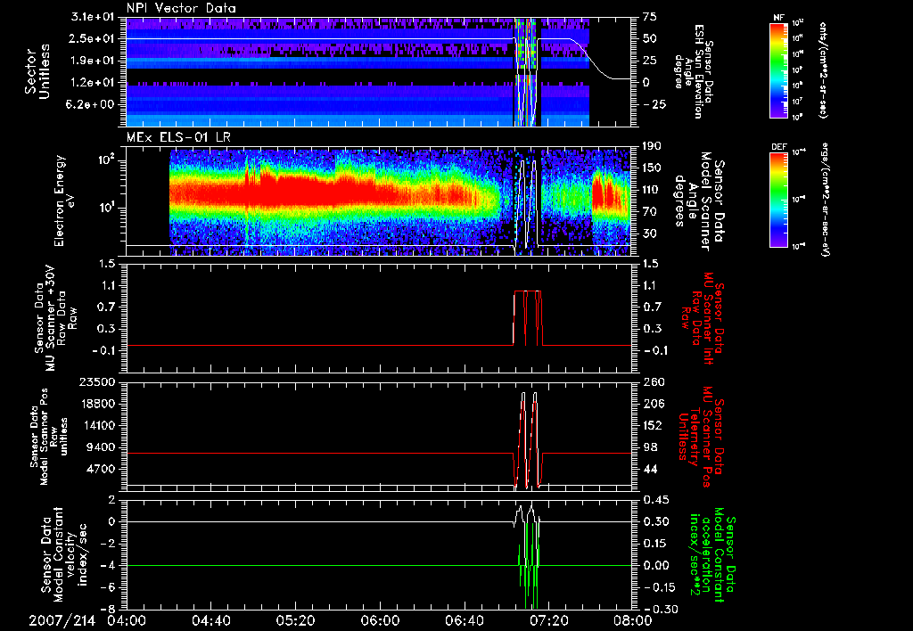913x631 pixels.
Task: Click the red 'MU Scanner Pos Telemetry' axis label
Action: pos(701,437)
